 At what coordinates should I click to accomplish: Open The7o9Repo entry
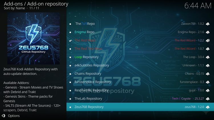140,24
